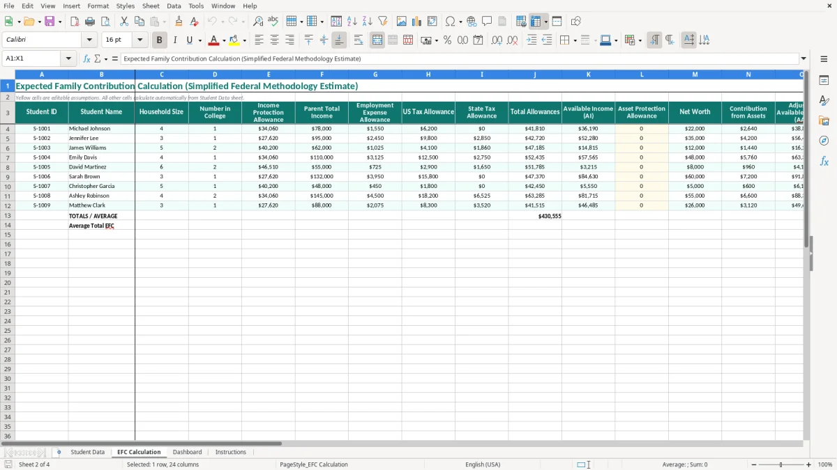
Task: Toggle Freeze Rows and Columns
Action: (x=536, y=22)
